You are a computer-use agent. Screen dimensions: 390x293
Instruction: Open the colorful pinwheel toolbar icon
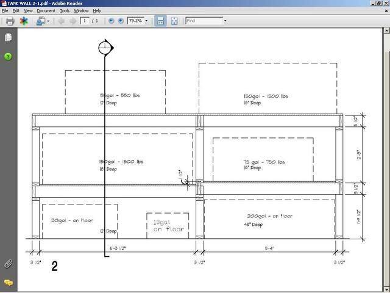click(24, 21)
